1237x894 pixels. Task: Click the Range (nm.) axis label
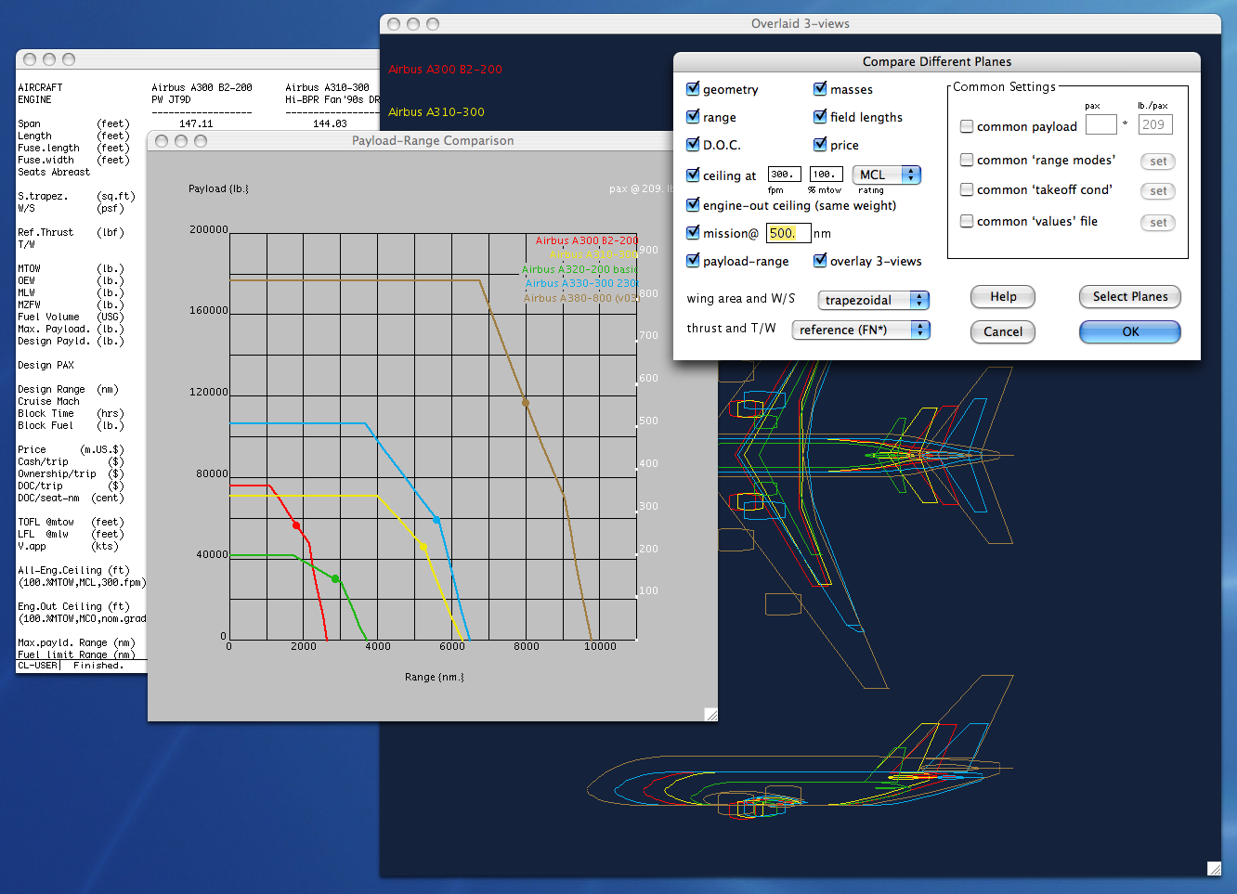tap(434, 677)
